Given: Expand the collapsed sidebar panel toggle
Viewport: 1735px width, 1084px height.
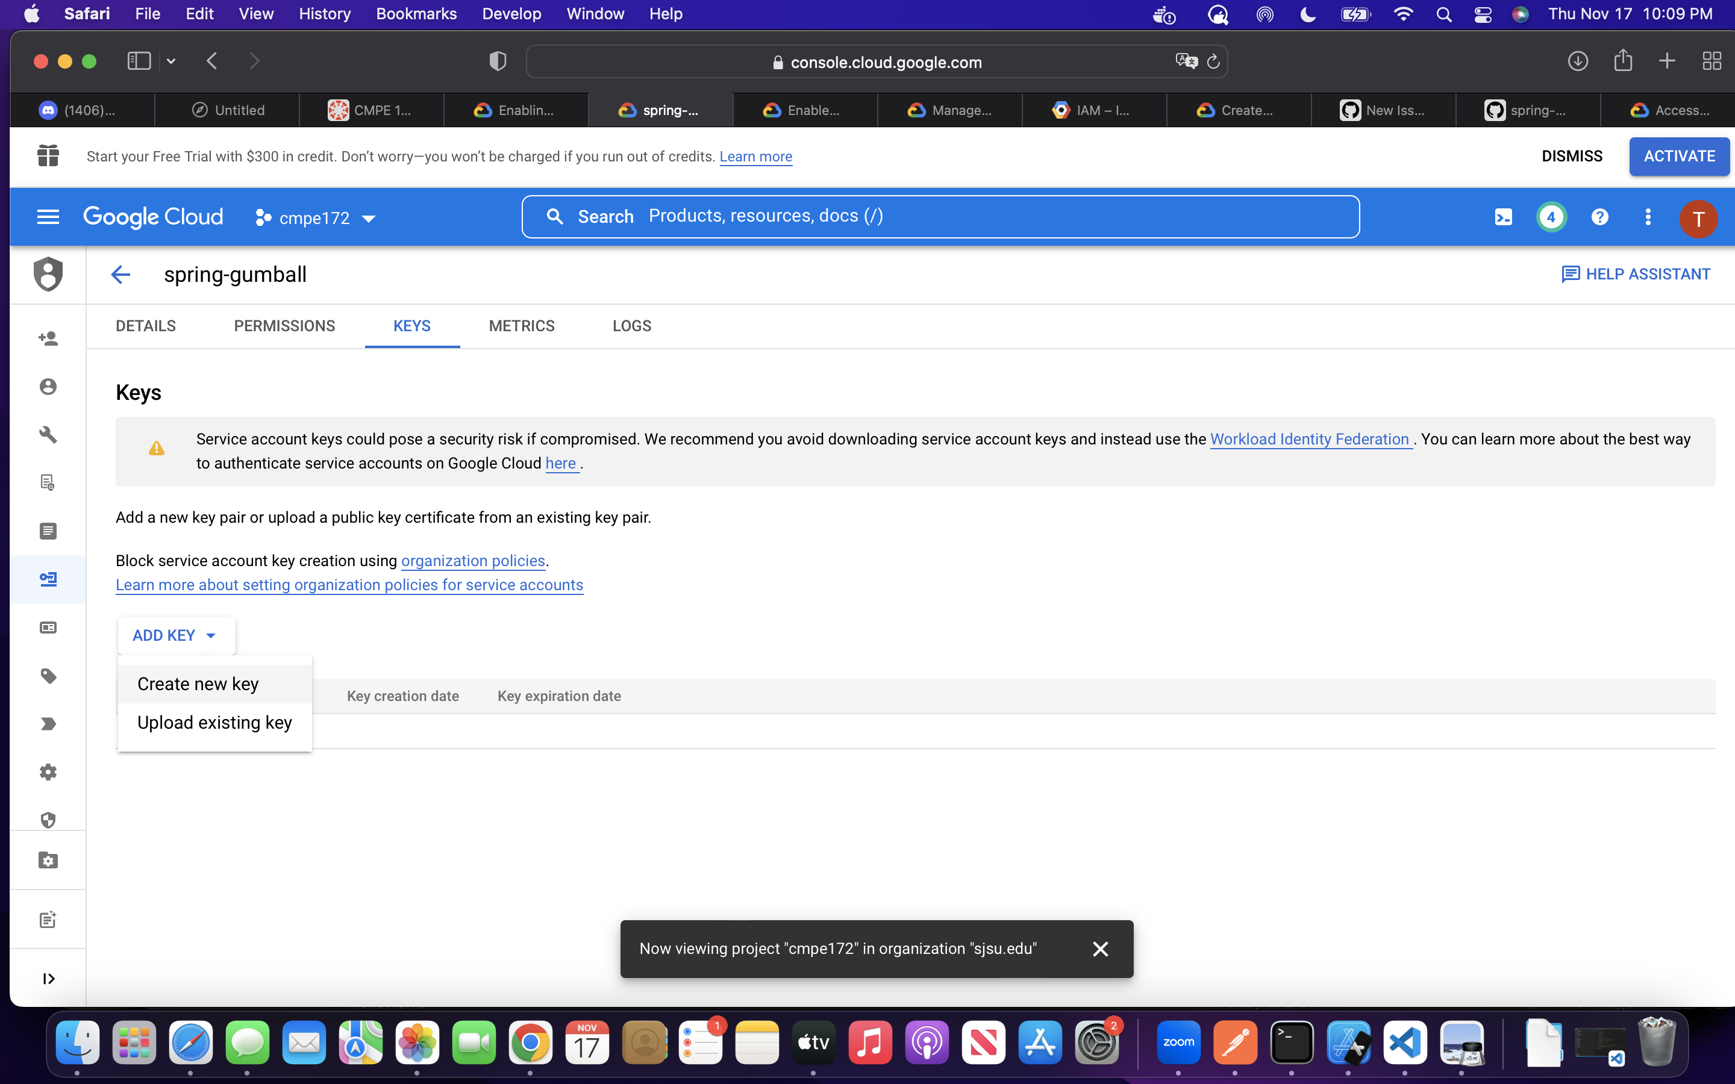Looking at the screenshot, I should click(x=48, y=979).
